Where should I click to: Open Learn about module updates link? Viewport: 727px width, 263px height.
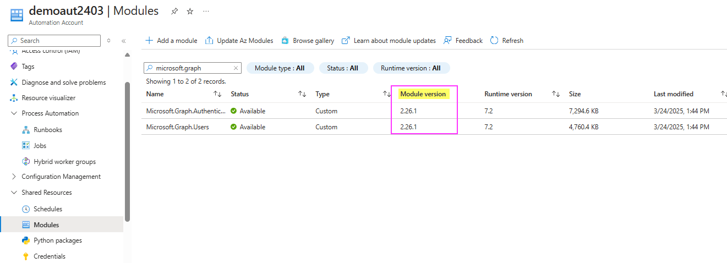[389, 41]
